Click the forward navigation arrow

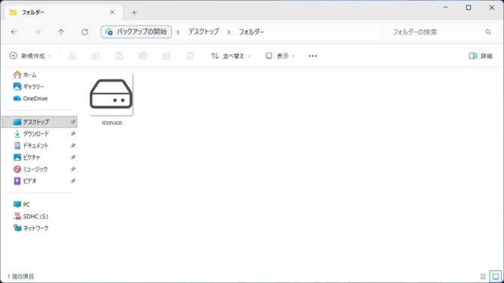[x=37, y=31]
